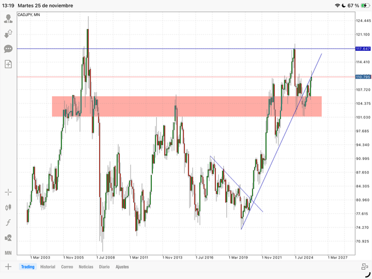Tap the 101.030 price axis value

363,117
